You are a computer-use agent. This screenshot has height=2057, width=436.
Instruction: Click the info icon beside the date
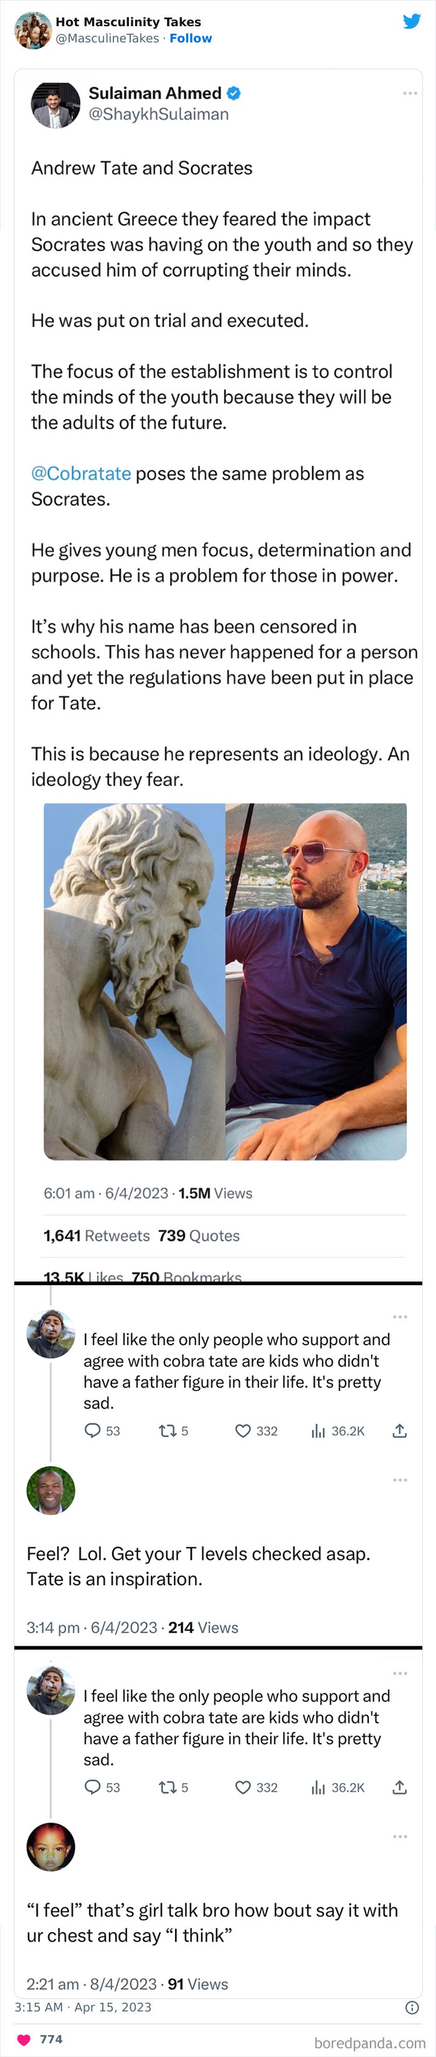pyautogui.click(x=412, y=2006)
